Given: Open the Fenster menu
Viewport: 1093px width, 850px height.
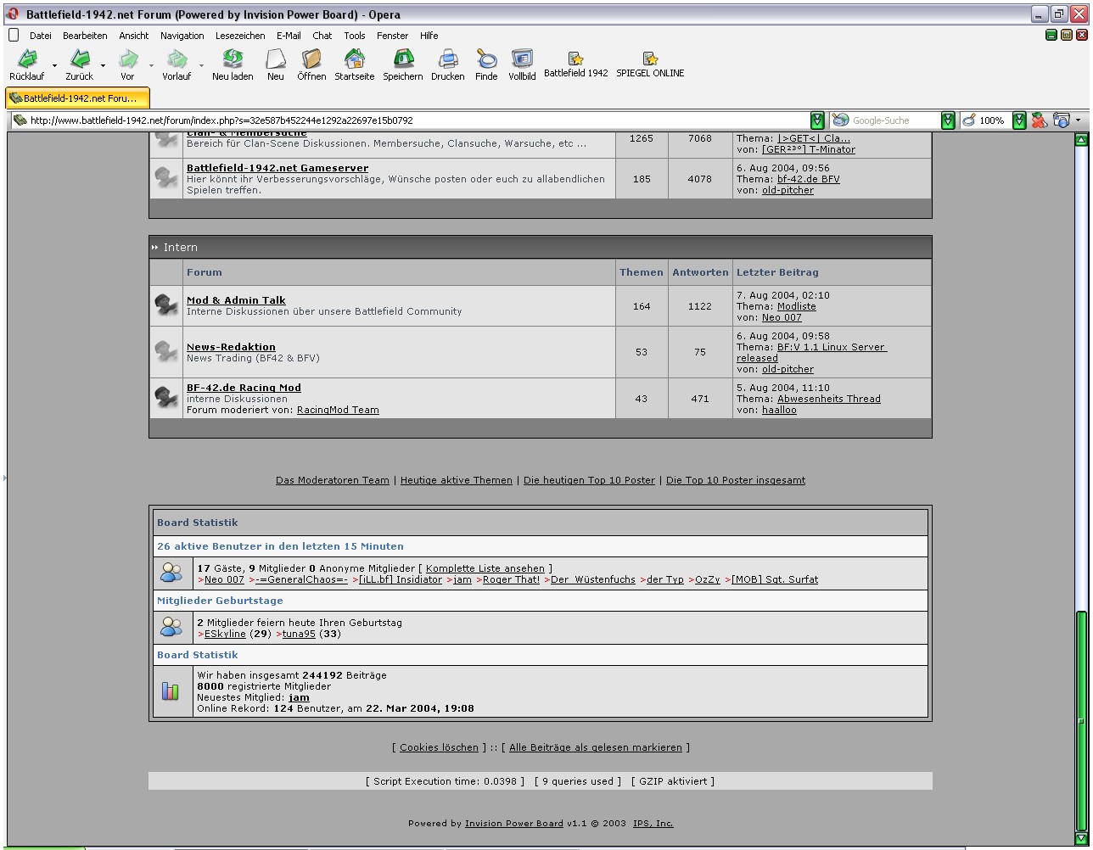Looking at the screenshot, I should (393, 36).
